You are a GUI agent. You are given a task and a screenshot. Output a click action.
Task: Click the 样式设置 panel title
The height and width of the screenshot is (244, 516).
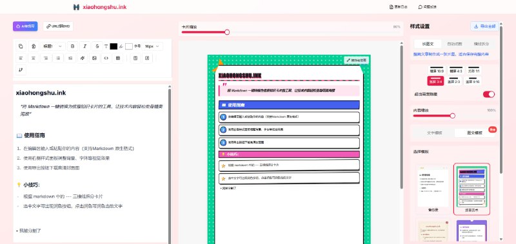click(420, 26)
